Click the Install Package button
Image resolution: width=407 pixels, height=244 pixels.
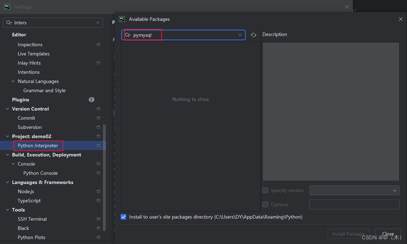pos(348,234)
